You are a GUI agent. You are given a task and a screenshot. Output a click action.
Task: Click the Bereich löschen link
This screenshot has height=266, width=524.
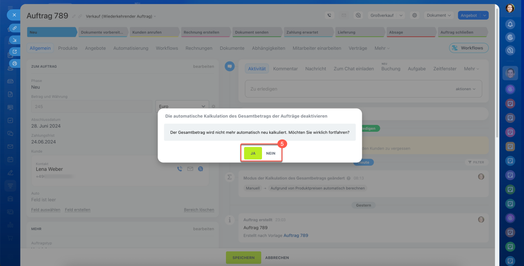click(199, 210)
